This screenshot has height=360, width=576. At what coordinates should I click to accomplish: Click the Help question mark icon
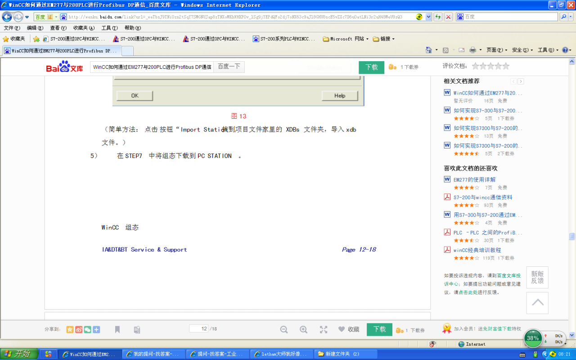pos(565,50)
